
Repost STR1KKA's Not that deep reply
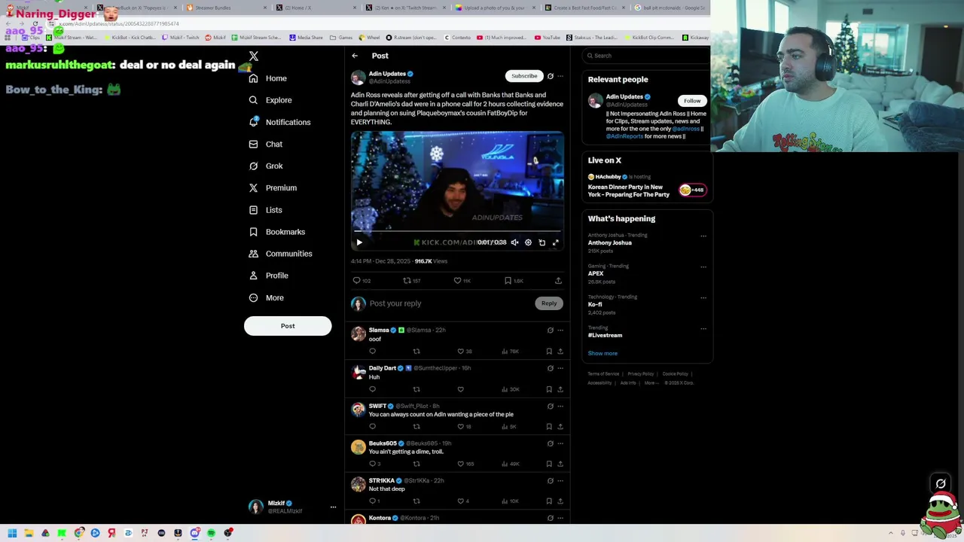(x=416, y=501)
